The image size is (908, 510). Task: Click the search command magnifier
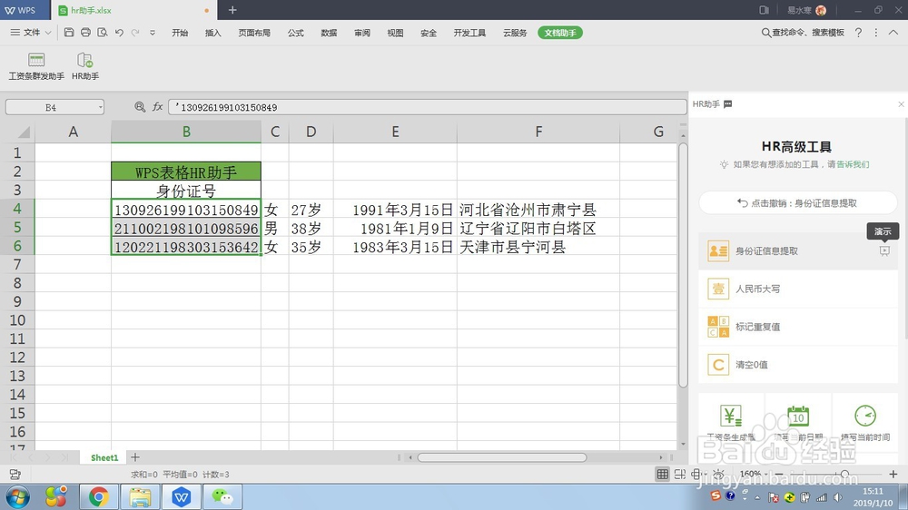765,33
